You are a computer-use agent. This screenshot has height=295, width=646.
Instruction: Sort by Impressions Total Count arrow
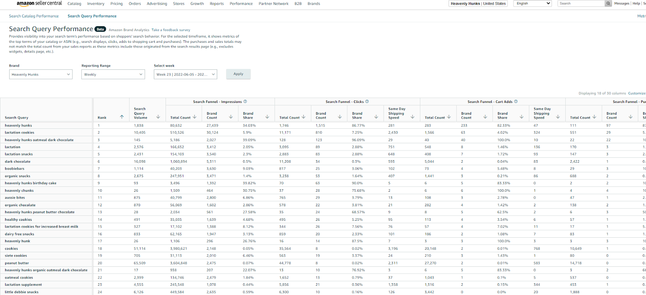[x=195, y=117]
